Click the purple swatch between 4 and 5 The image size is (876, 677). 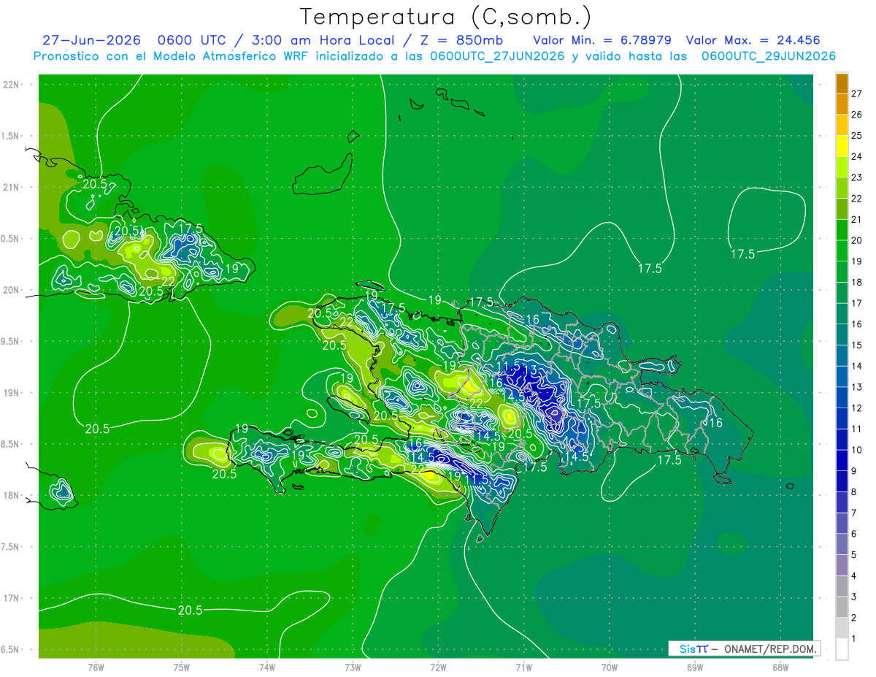click(x=842, y=565)
